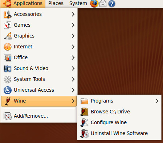Click the Wine glass icon in the Applications menu
Viewport: 163px width, 143px height.
[8, 101]
